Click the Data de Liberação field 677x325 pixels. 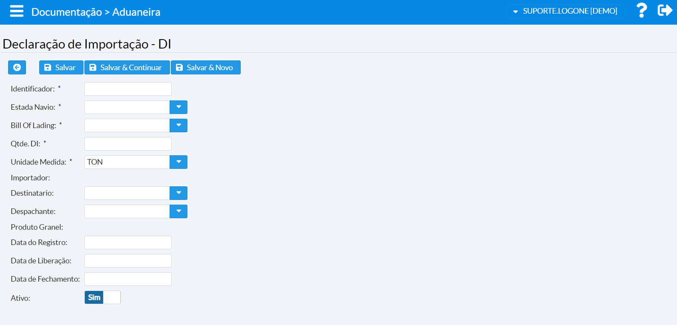(128, 261)
